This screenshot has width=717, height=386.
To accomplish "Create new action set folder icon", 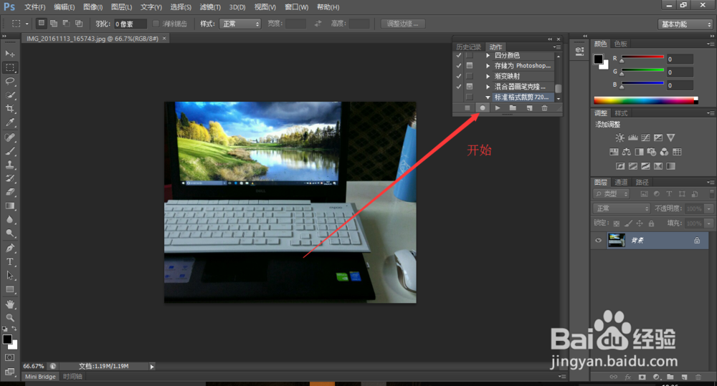I will (513, 108).
